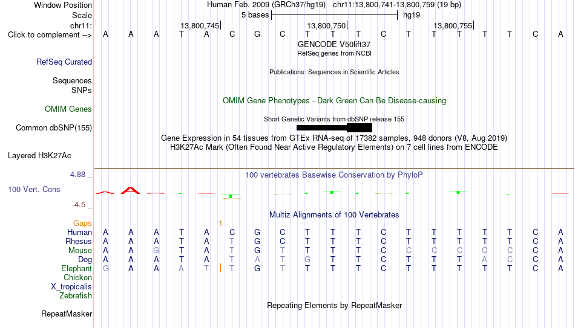Screen dimensions: 575x328
Task: Click 'Publications: Sequences in Scientific Articles' title
Action: (334, 72)
